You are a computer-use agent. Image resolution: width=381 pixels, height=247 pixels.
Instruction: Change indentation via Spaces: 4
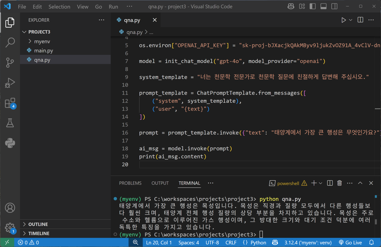tap(189, 243)
